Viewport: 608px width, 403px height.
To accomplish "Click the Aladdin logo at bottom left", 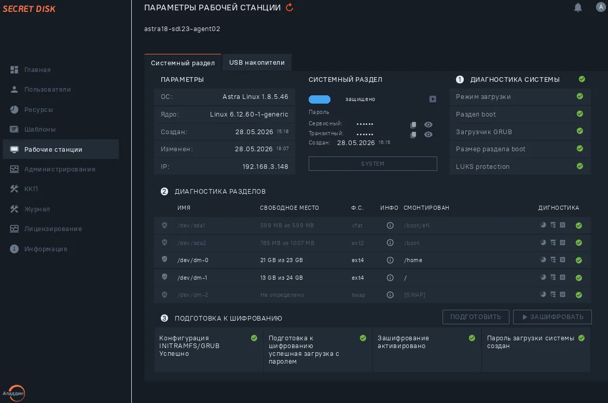I will point(14,393).
